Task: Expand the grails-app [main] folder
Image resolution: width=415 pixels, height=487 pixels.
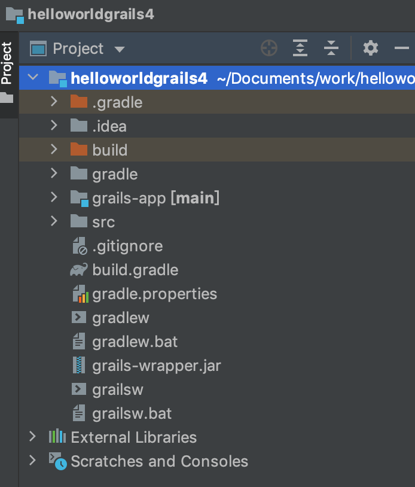Action: tap(54, 197)
